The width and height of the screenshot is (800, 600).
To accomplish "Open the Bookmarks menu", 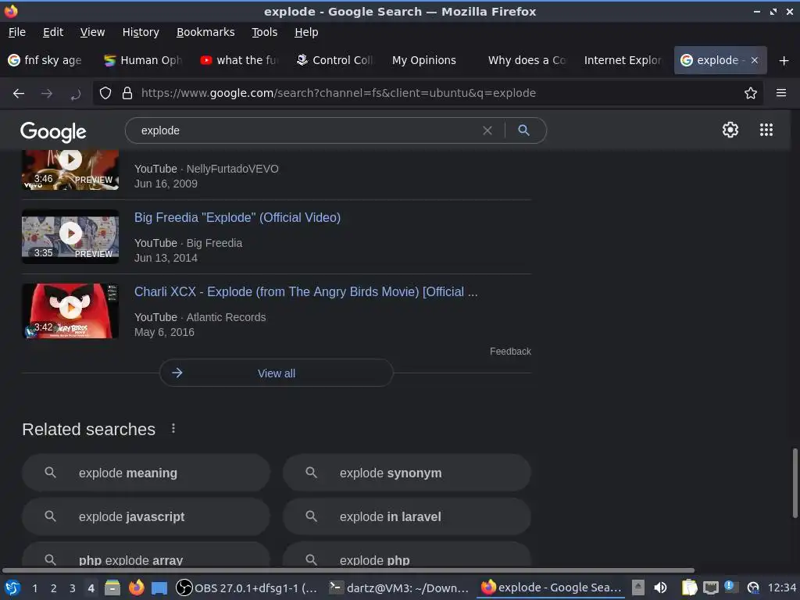I will pos(205,32).
